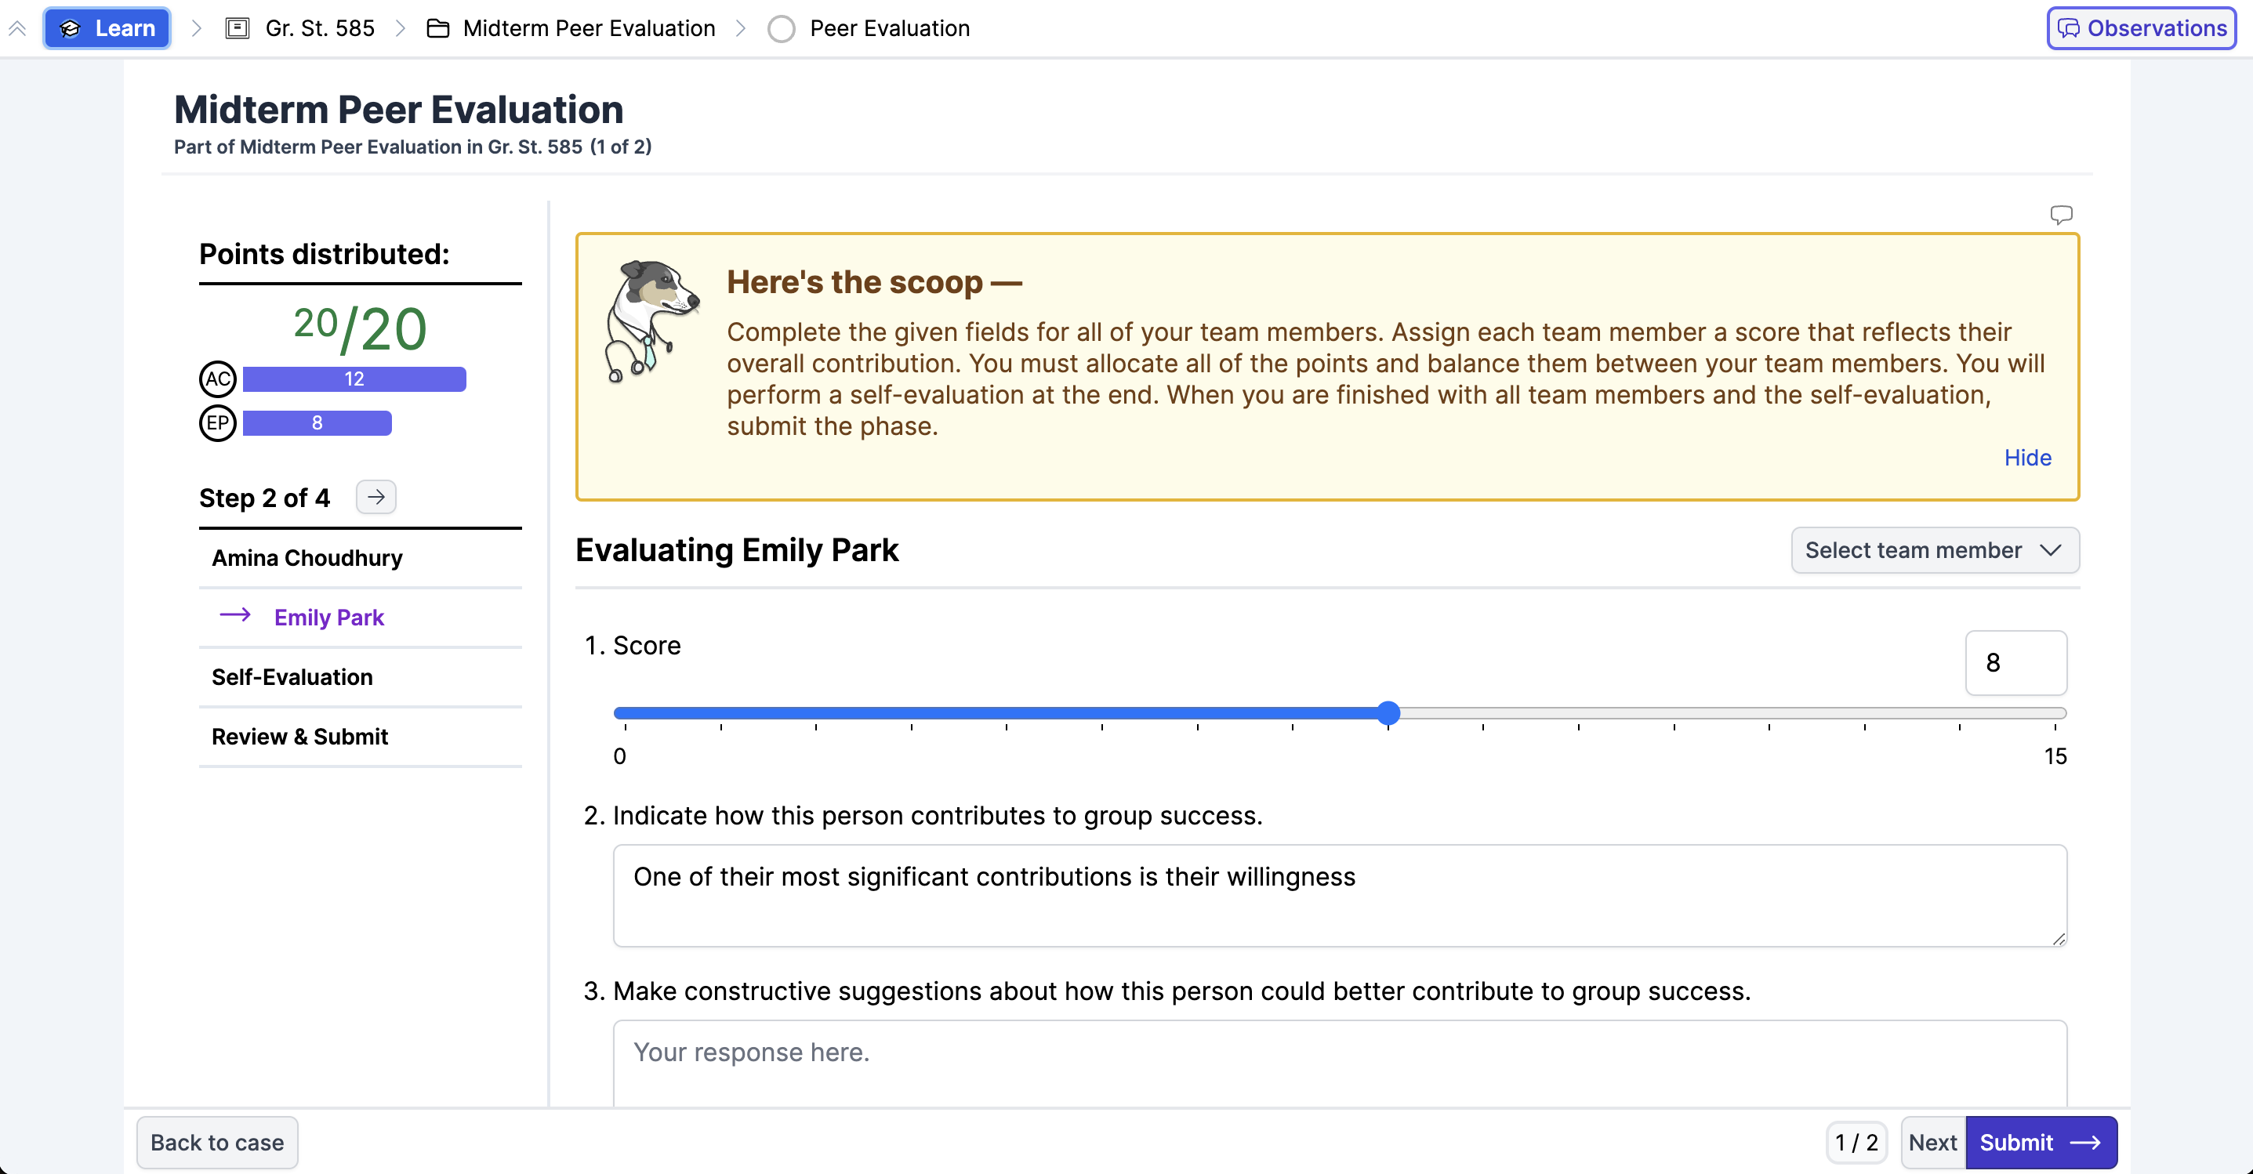The width and height of the screenshot is (2253, 1174).
Task: Hide the scoop instructions box
Action: click(2026, 457)
